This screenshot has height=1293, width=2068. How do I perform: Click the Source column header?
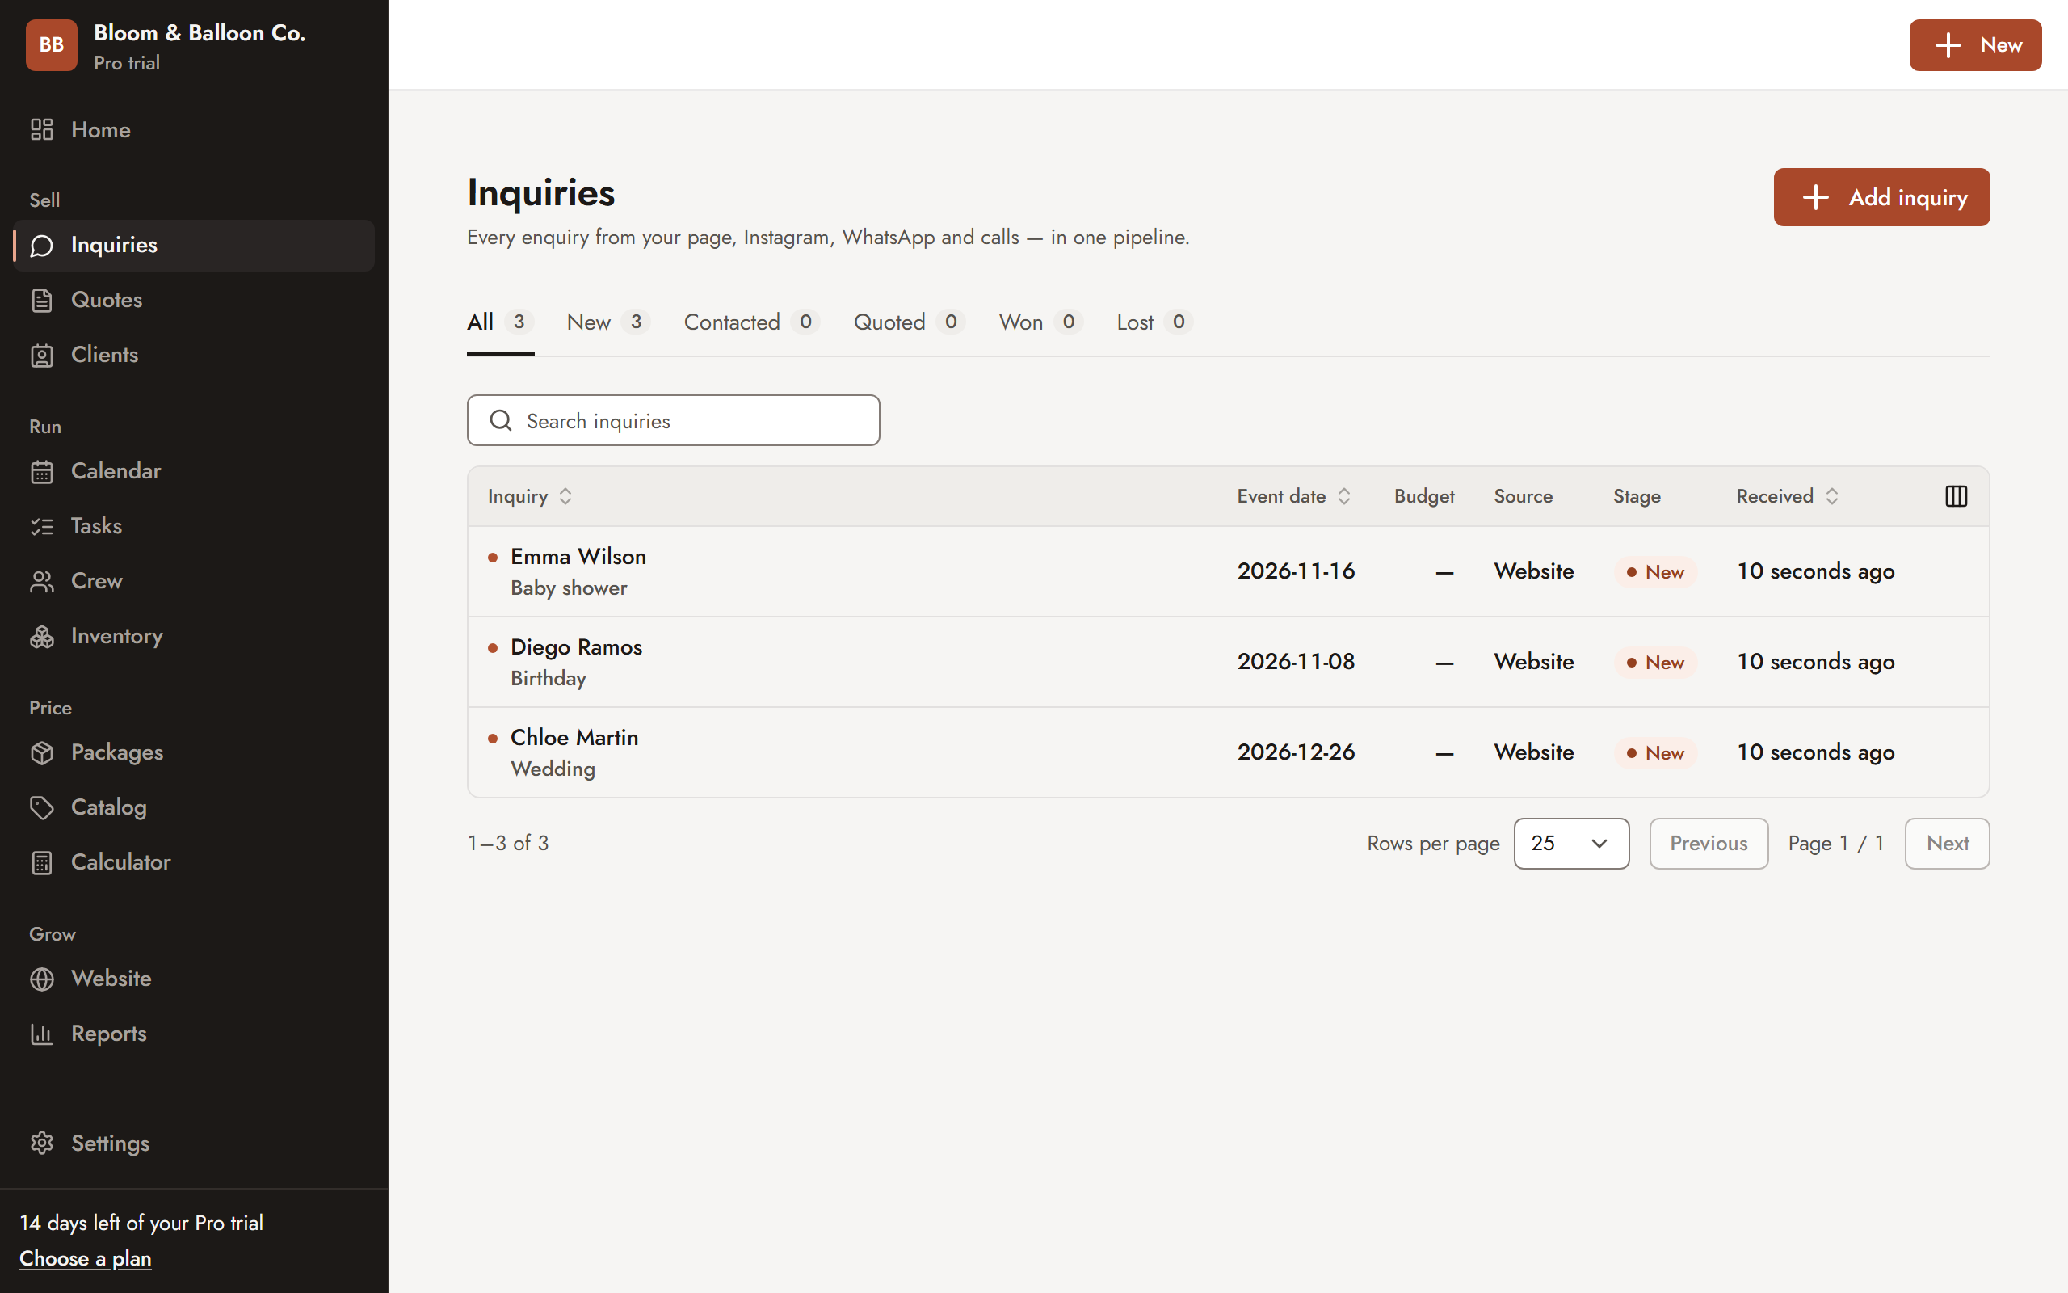tap(1523, 496)
